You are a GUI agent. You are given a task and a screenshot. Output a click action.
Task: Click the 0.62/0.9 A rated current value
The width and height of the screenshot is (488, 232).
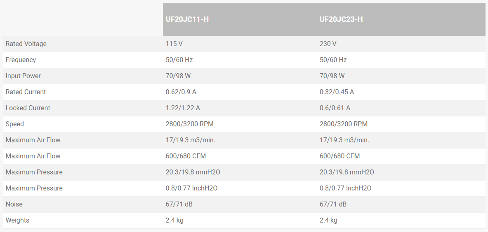click(181, 92)
